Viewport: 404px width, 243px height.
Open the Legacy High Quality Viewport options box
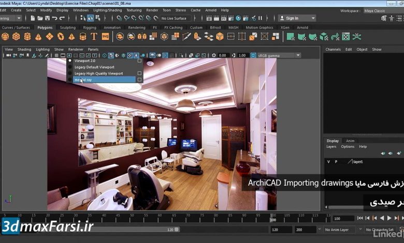(x=139, y=73)
